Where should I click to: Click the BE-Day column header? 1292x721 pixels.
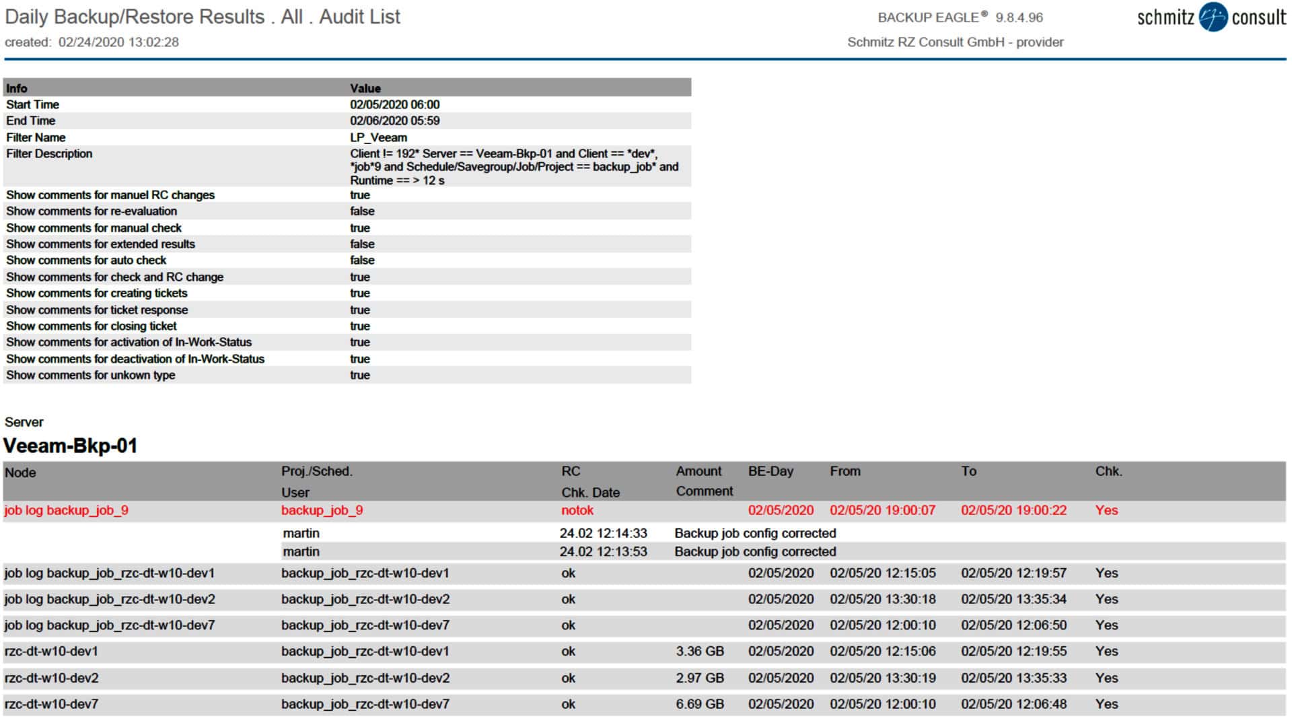point(770,471)
